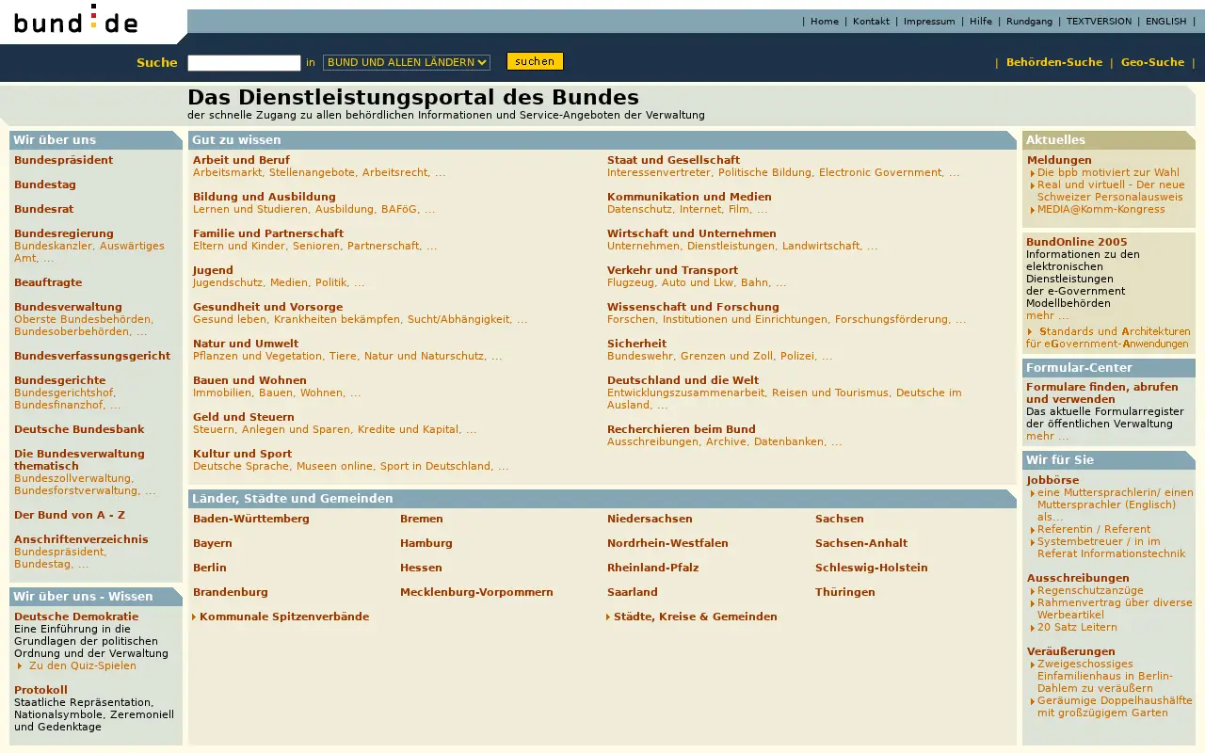This screenshot has height=753, width=1205.
Task: Open Arbeit und Beruf topic
Action: [x=241, y=161]
